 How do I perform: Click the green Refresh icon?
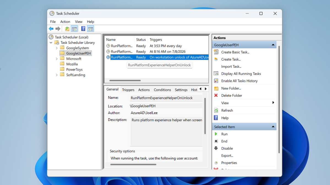tap(216, 110)
